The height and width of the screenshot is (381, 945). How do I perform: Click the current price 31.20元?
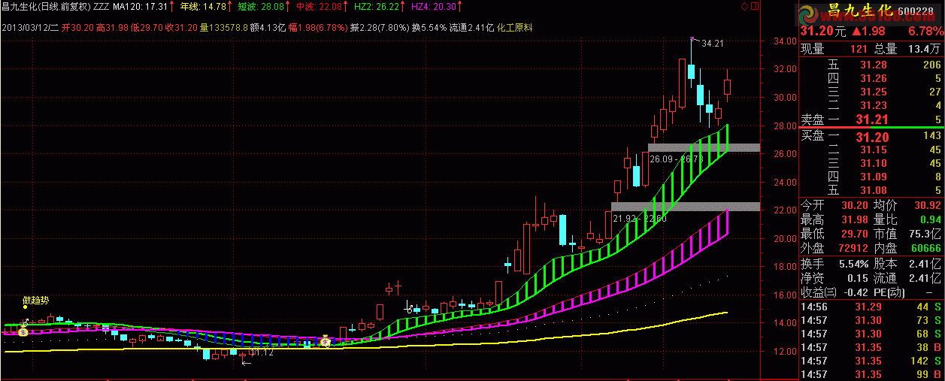pos(822,32)
